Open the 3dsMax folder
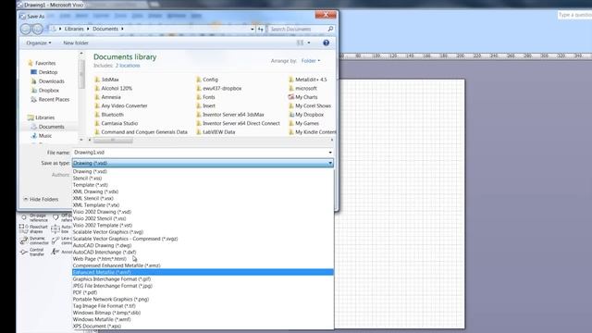The image size is (592, 333). pos(106,80)
